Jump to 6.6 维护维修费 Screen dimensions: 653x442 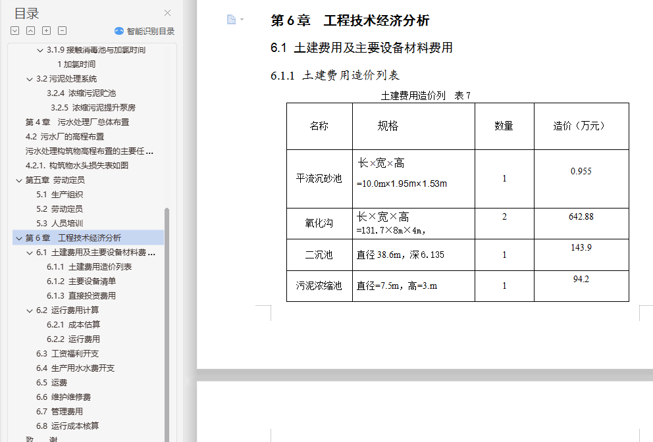click(x=63, y=397)
